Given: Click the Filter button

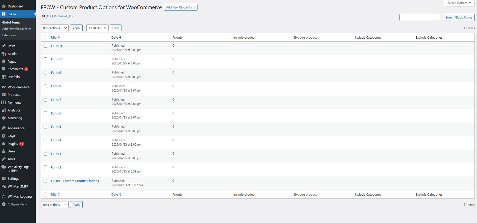Looking at the screenshot, I should [x=115, y=28].
